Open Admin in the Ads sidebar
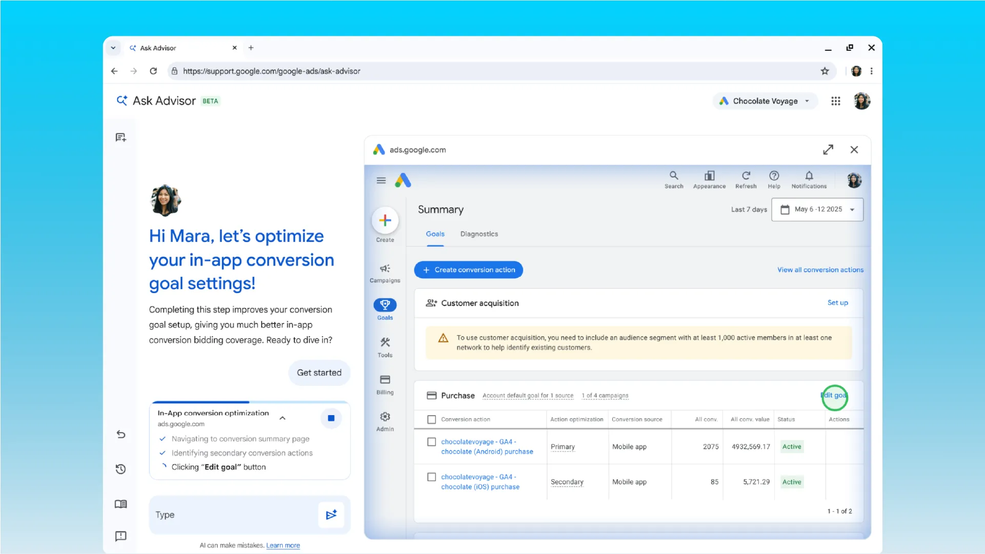The width and height of the screenshot is (985, 554). pos(385,422)
